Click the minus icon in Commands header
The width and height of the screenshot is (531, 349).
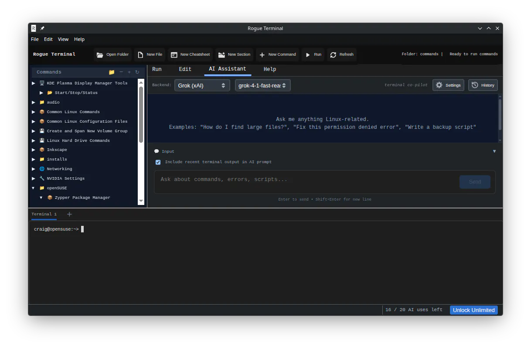[x=121, y=72]
